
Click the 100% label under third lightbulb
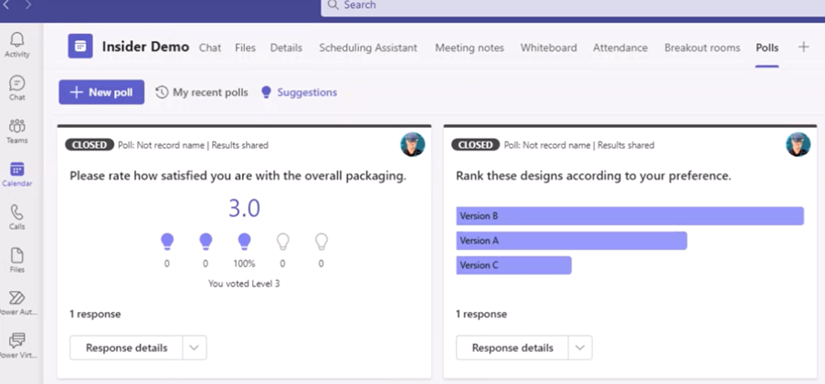(244, 264)
